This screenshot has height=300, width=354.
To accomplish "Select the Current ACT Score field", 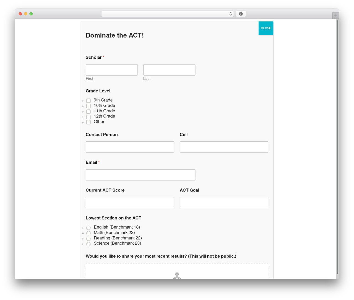I will [130, 203].
